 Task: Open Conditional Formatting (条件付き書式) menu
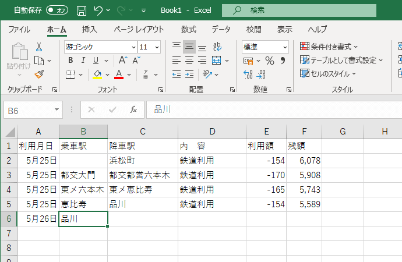(329, 47)
